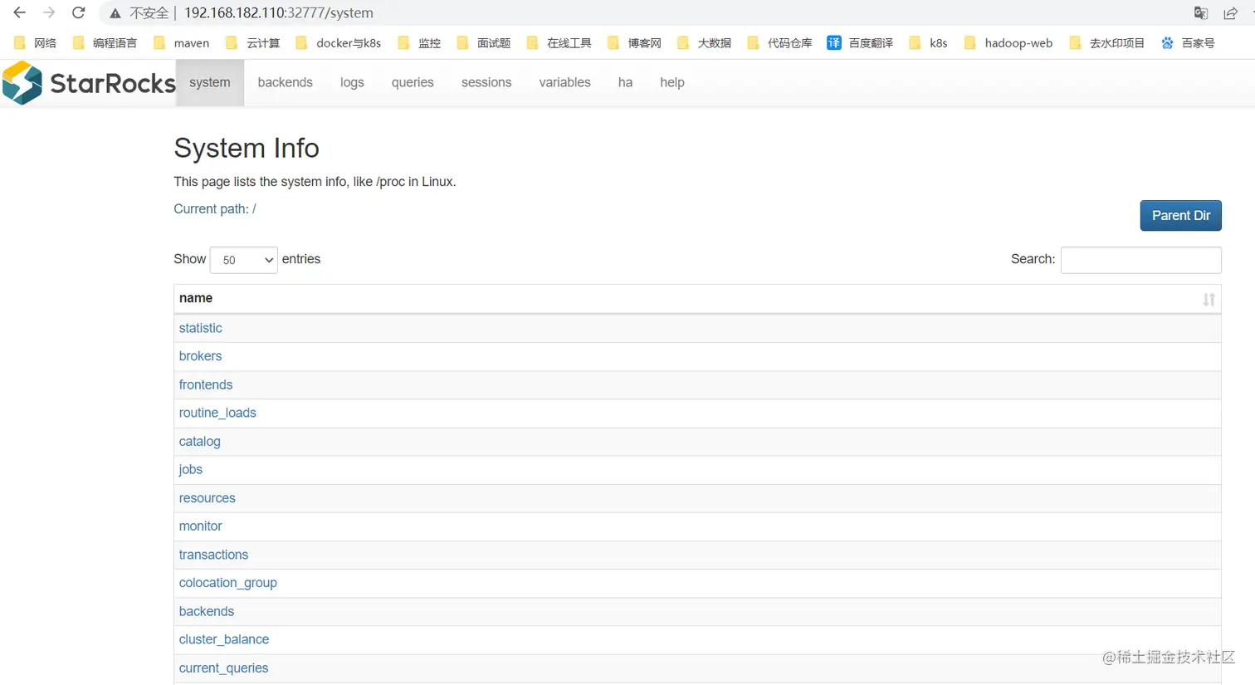The width and height of the screenshot is (1255, 685).
Task: Open the 网络 bookmark folder
Action: tap(36, 43)
